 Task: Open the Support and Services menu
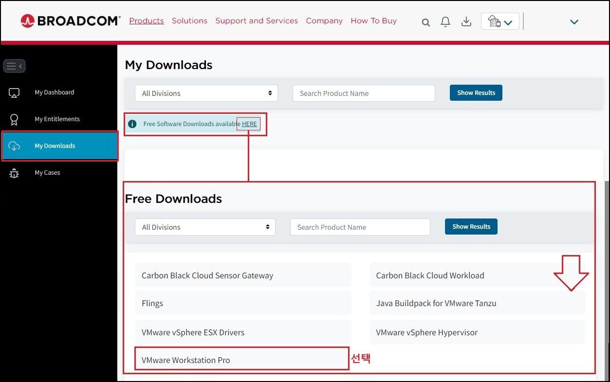pos(257,21)
